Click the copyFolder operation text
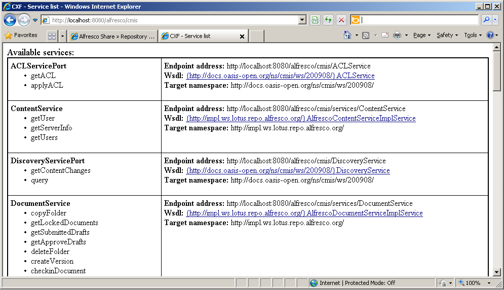Screen dimensions: 504x290 coord(49,213)
